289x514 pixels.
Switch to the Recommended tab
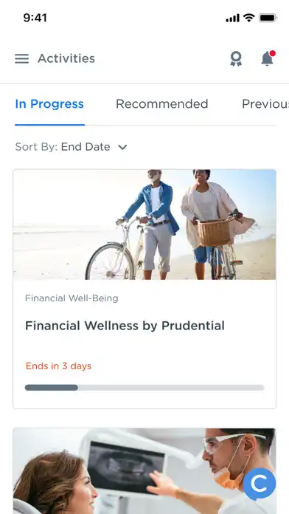coord(161,104)
